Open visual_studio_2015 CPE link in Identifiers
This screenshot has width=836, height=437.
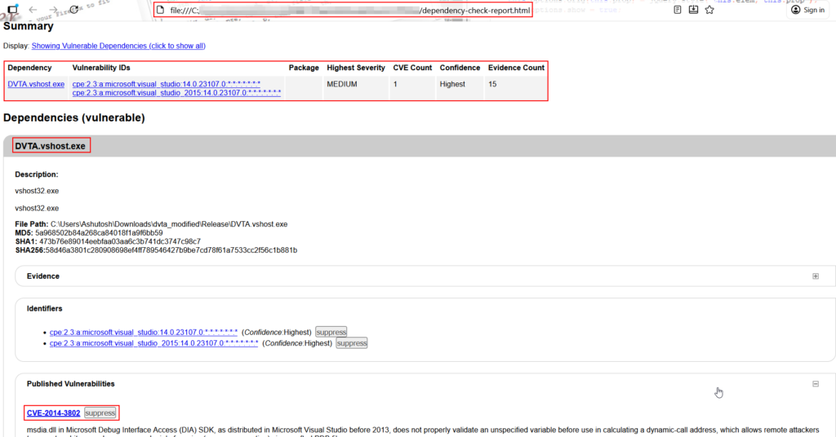pyautogui.click(x=153, y=343)
